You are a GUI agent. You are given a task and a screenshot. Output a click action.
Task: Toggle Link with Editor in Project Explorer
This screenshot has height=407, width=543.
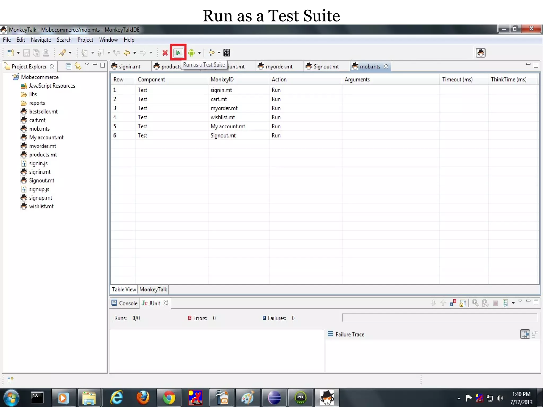point(78,66)
